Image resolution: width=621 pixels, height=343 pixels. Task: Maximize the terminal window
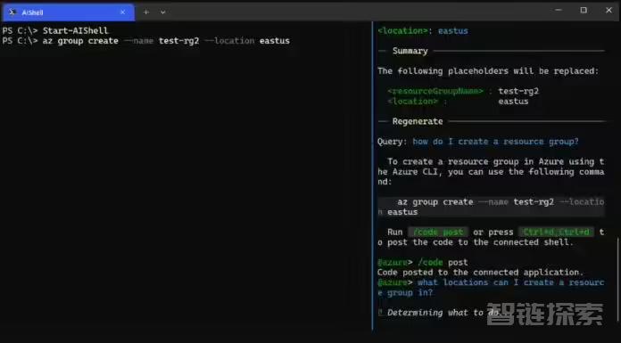[x=584, y=10]
